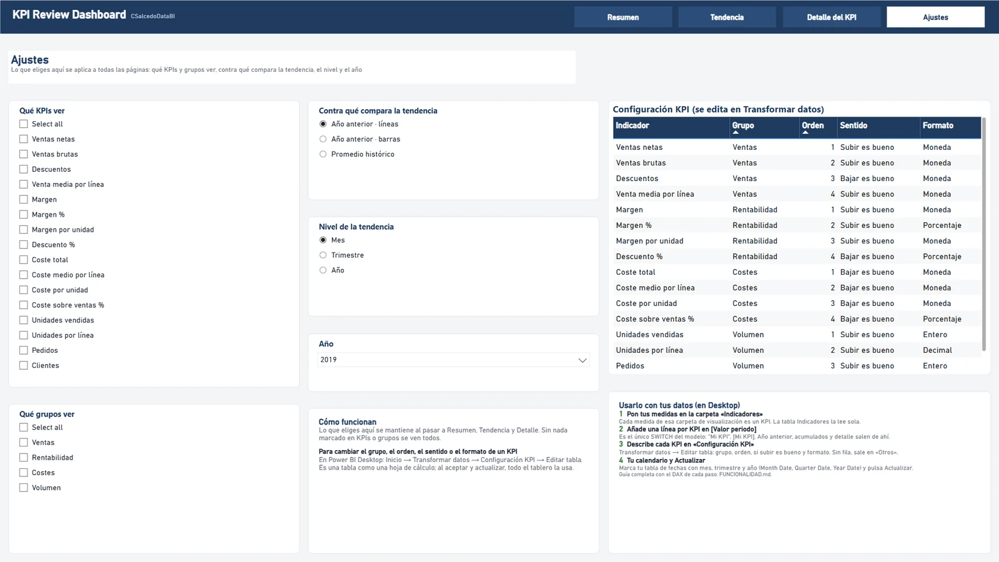Viewport: 999px width, 562px height.
Task: Enable the Ventas netas KPI checkbox
Action: coord(24,139)
